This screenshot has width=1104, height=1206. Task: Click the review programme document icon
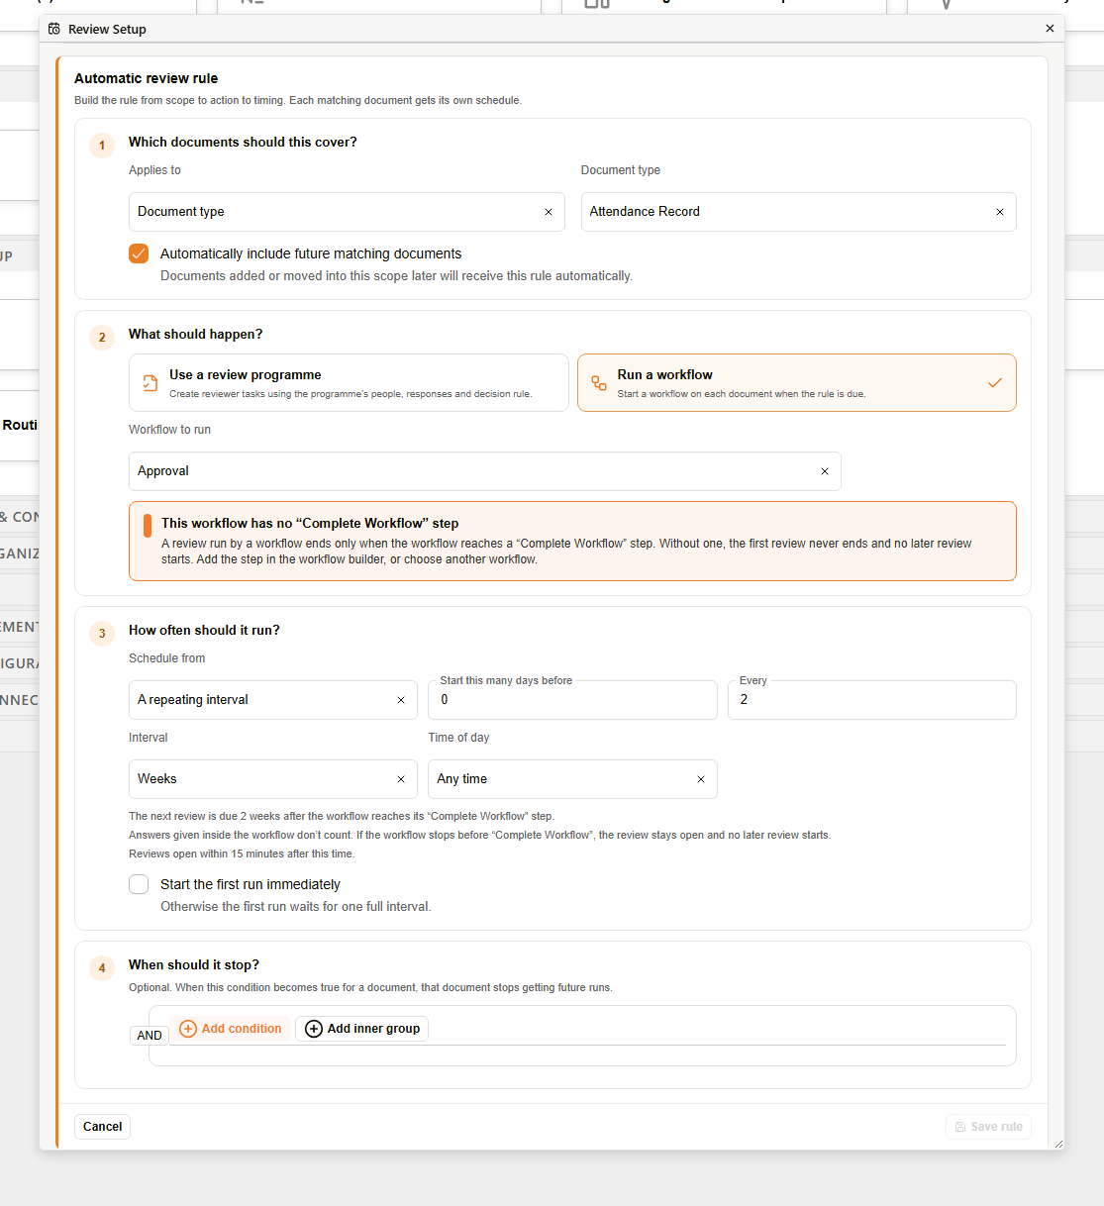[x=151, y=383]
